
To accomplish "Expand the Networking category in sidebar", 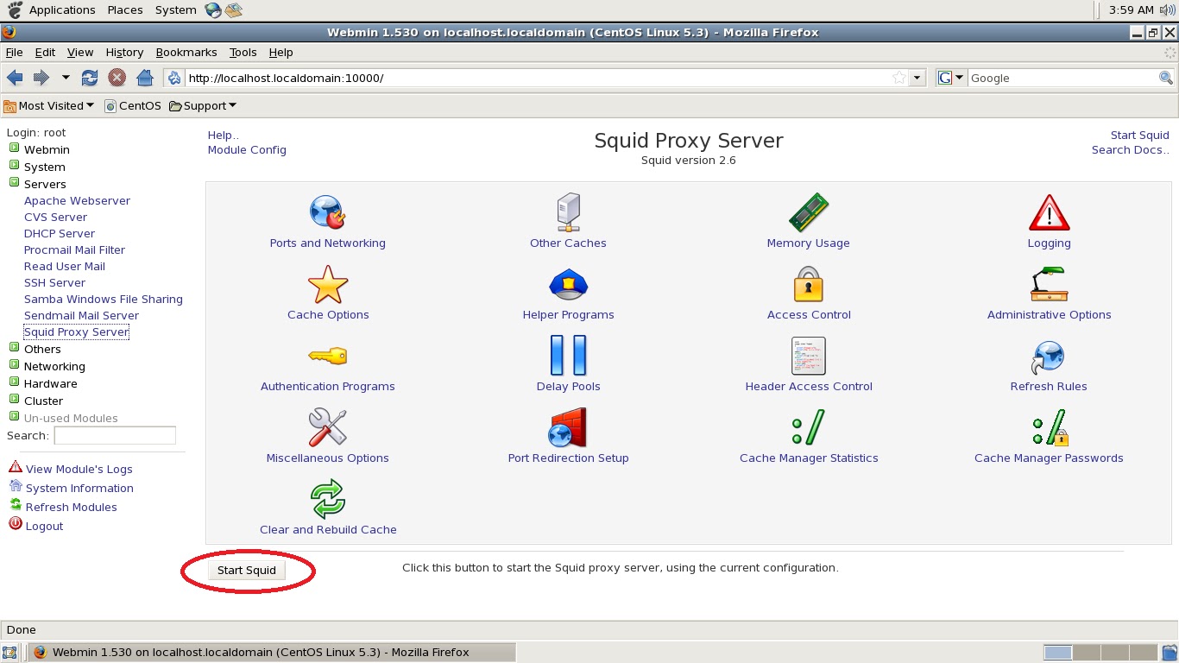I will tap(14, 365).
